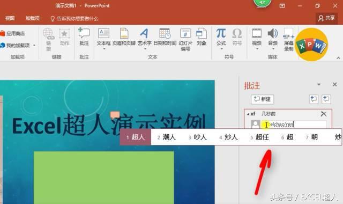Click the comment text input field
This screenshot has width=343, height=204.
pos(294,124)
